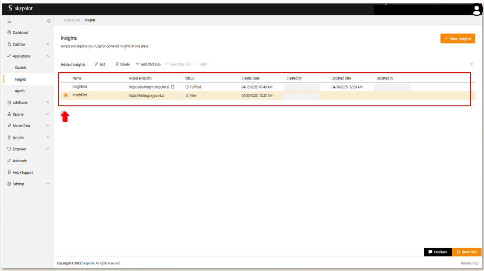
Task: Open https://devinsight.skypoint.ai endpoint link
Action: (x=149, y=87)
